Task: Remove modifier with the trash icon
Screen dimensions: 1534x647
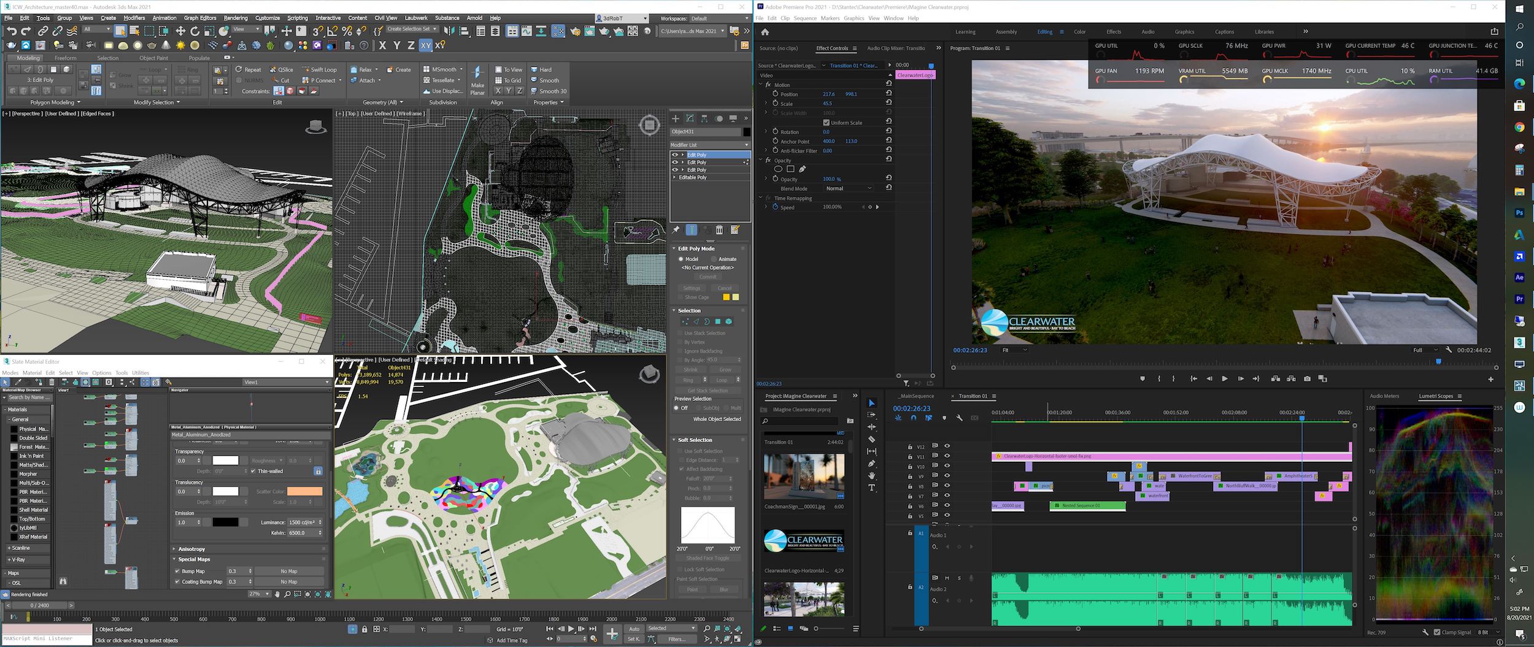Action: coord(720,230)
